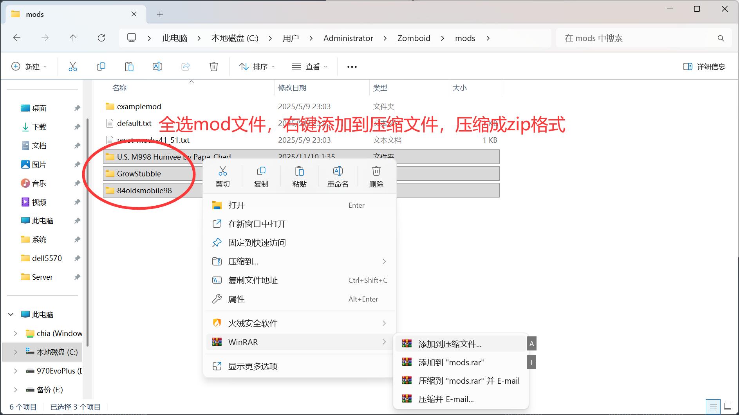Click the Refresh icon in the address bar
Image resolution: width=739 pixels, height=415 pixels.
pyautogui.click(x=101, y=38)
